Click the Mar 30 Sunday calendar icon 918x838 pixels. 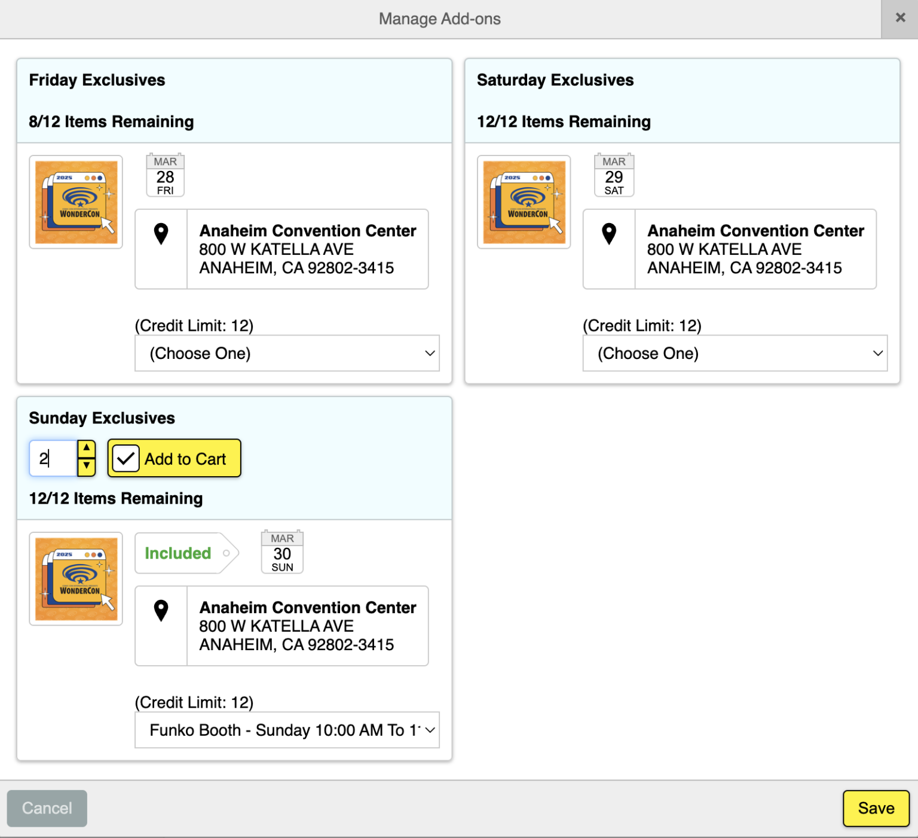tap(282, 553)
